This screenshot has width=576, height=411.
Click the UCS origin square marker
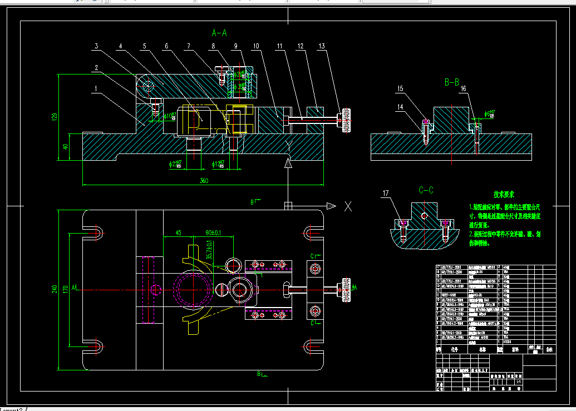pos(288,206)
